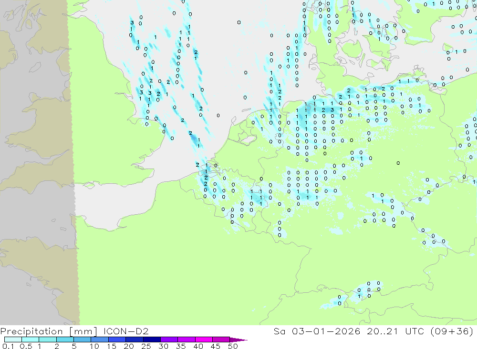Click the '40' legend scale label
This screenshot has width=477, height=349.
click(198, 346)
